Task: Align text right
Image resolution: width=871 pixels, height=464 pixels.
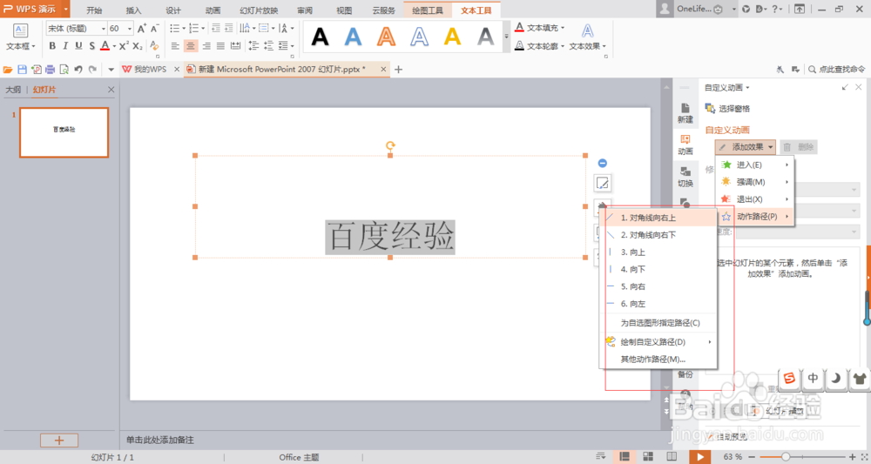Action: point(206,46)
